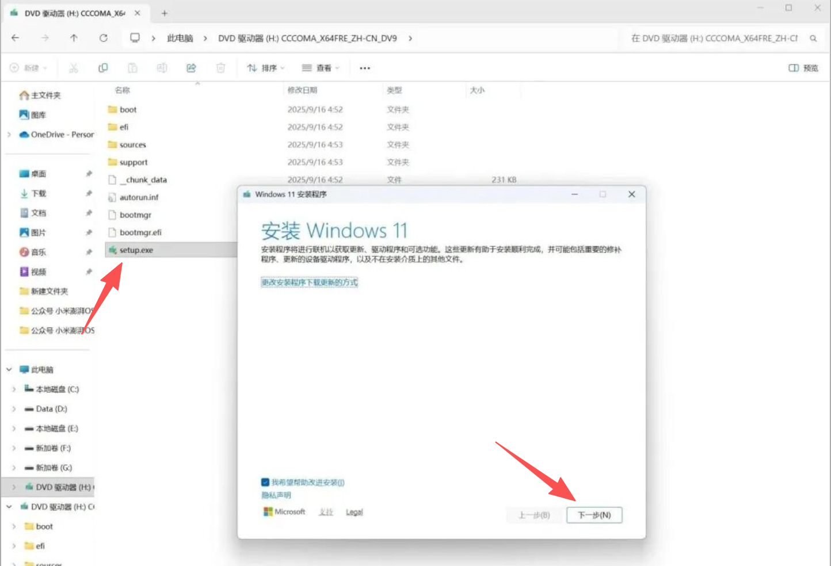Open the New item dropdown
The width and height of the screenshot is (831, 566).
click(x=29, y=68)
